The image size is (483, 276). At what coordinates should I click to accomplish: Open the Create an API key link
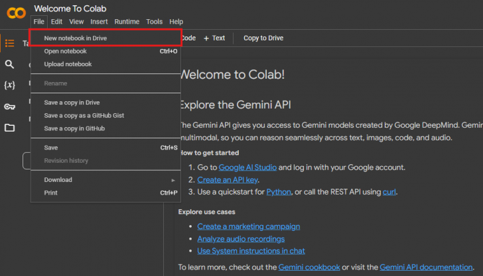pos(228,180)
